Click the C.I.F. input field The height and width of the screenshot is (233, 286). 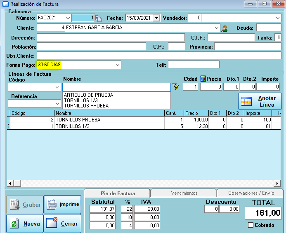[x=231, y=37]
